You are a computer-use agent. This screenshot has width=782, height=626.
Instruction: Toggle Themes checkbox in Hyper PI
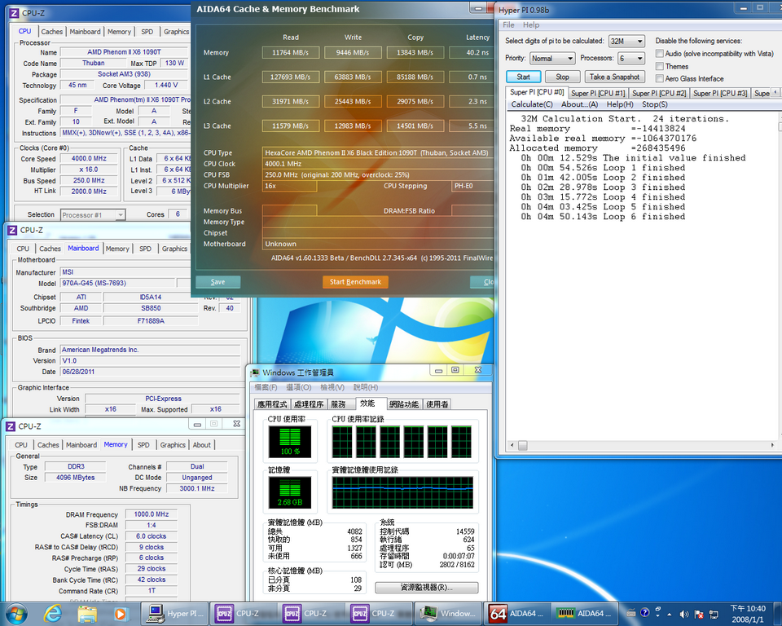click(x=659, y=66)
